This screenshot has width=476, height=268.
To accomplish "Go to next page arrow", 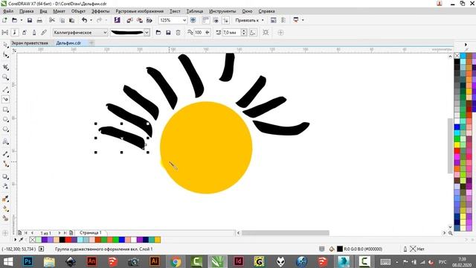I will tap(59, 233).
